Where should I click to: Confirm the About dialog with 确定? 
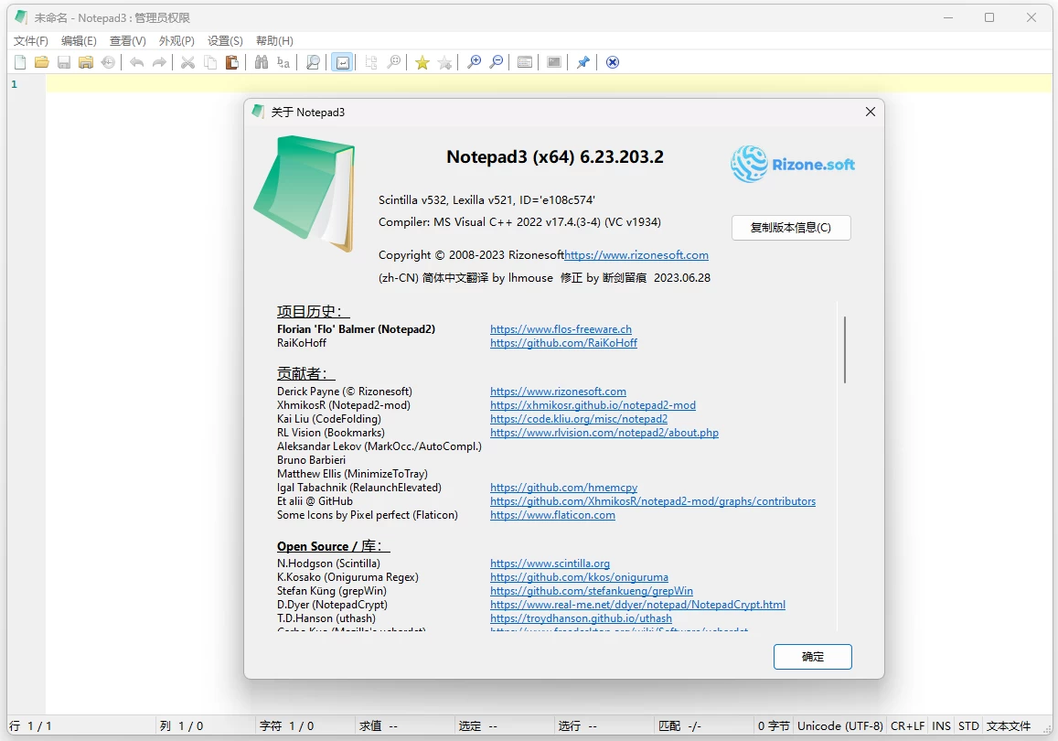[x=812, y=656]
